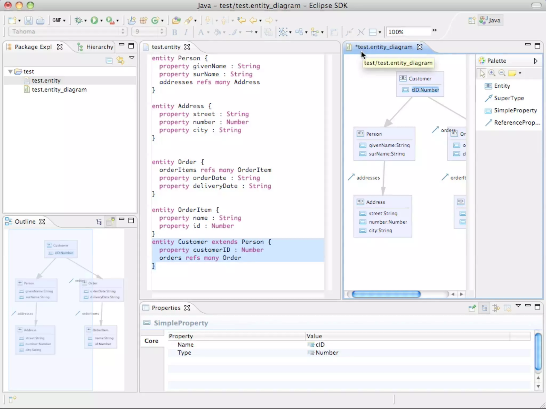Click the Palette zoom out icon
This screenshot has width=546, height=409.
tap(502, 73)
